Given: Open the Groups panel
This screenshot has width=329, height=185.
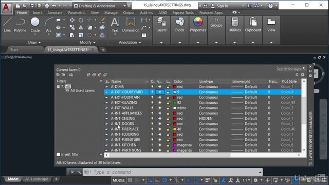Looking at the screenshot, I should coord(216,22).
